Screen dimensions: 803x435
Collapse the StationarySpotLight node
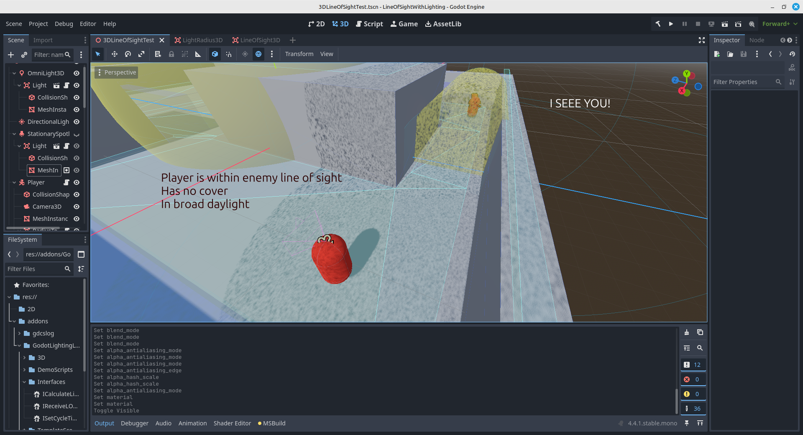14,134
